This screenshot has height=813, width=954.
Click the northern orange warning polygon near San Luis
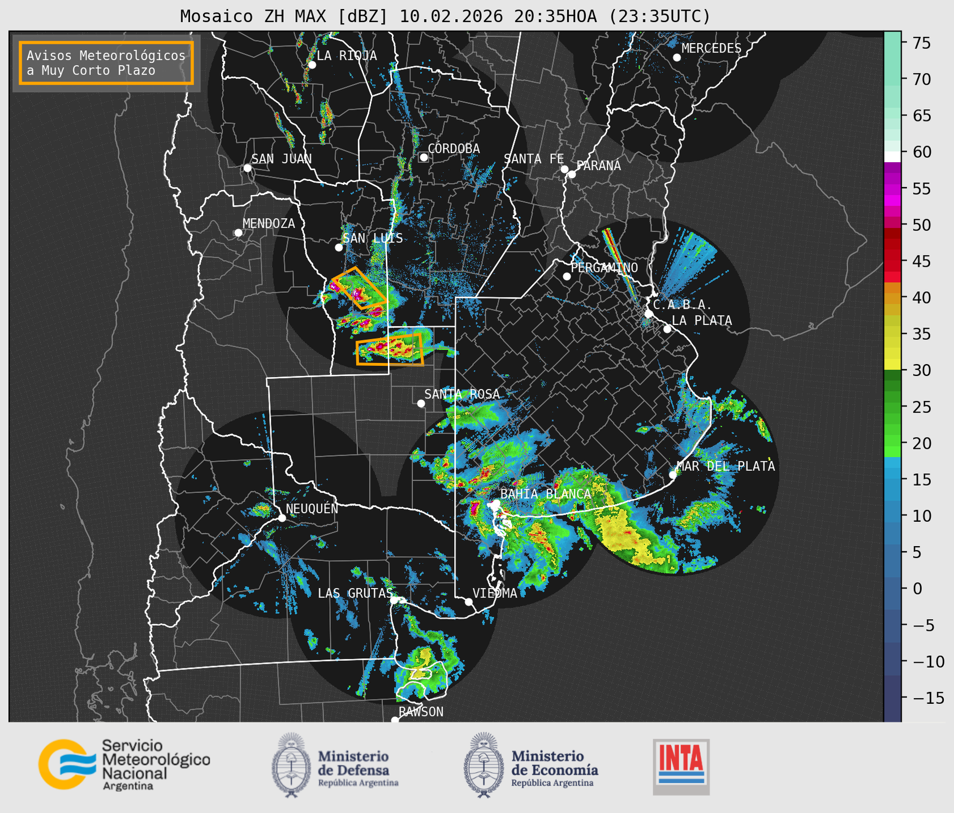(x=359, y=288)
